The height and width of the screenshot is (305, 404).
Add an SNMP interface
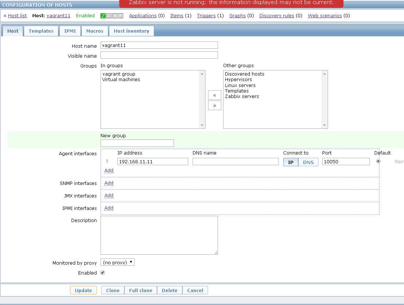[109, 183]
